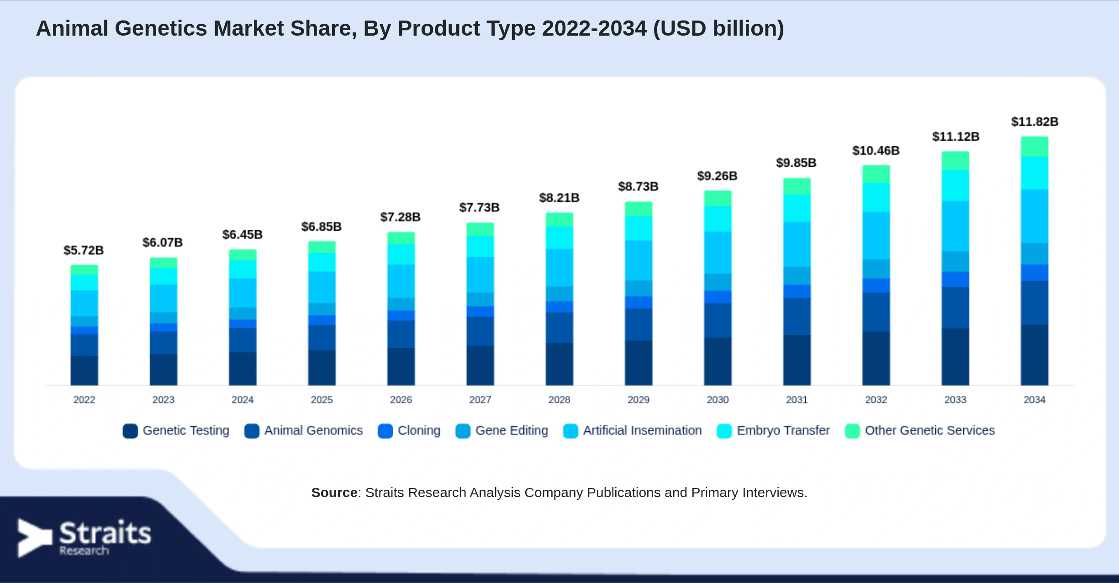Click the 2029 axis label

pyautogui.click(x=639, y=400)
